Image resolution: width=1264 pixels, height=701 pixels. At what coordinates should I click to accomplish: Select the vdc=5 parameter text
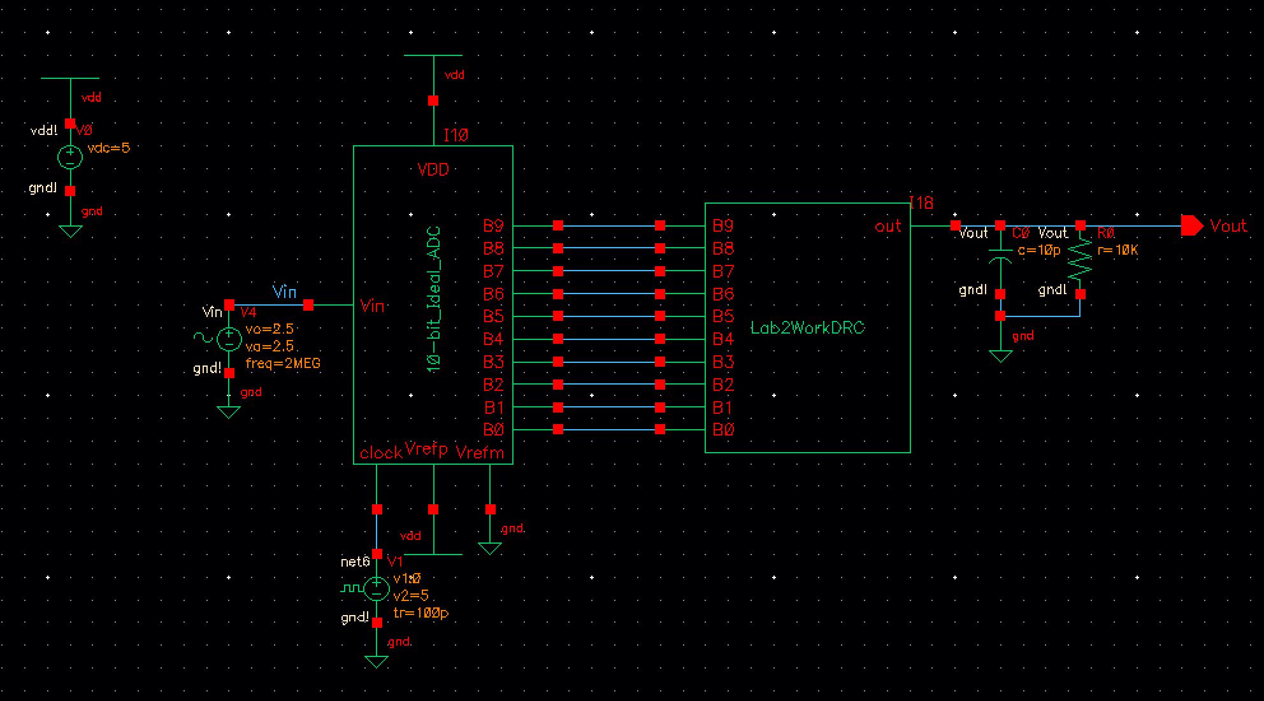pyautogui.click(x=109, y=148)
